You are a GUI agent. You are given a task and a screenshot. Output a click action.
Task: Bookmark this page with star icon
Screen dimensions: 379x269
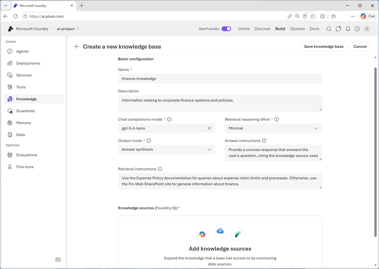313,16
